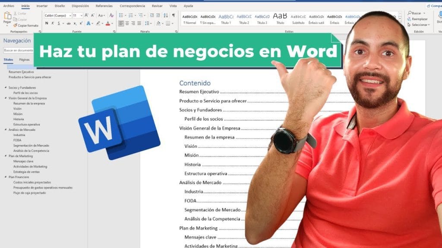Apply the Normal style
Screen dimensions: 442x248
pos(190,19)
